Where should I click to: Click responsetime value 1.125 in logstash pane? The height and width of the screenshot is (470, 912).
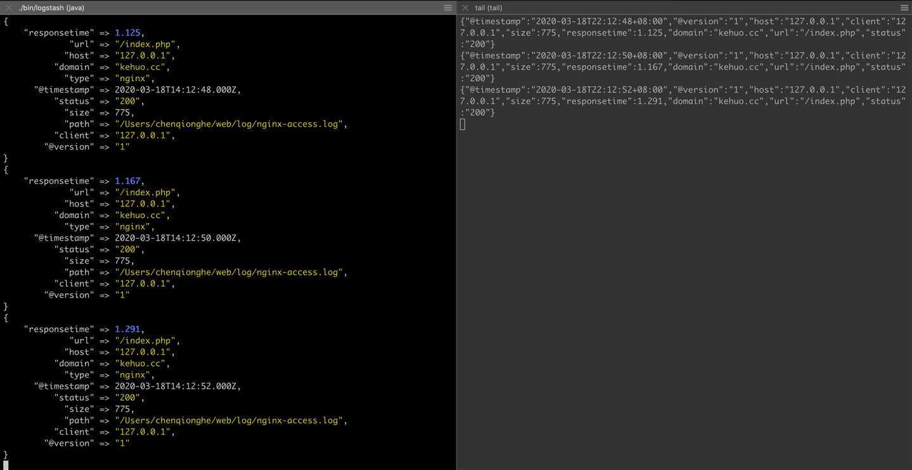(x=127, y=33)
